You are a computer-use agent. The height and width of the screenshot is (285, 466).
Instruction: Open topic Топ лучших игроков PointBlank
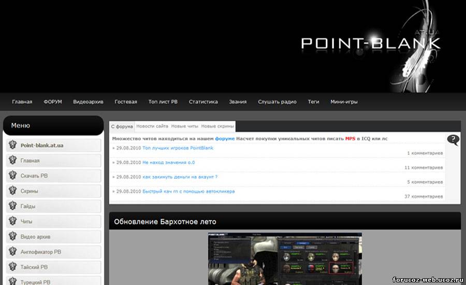(178, 148)
